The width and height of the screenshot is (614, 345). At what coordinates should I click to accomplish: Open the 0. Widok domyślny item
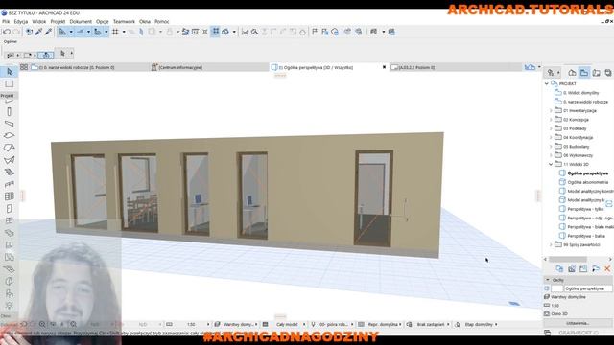pos(581,93)
